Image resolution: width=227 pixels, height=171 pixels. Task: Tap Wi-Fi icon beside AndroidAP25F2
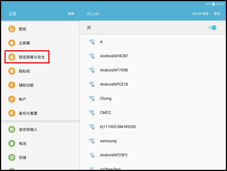pyautogui.click(x=92, y=155)
